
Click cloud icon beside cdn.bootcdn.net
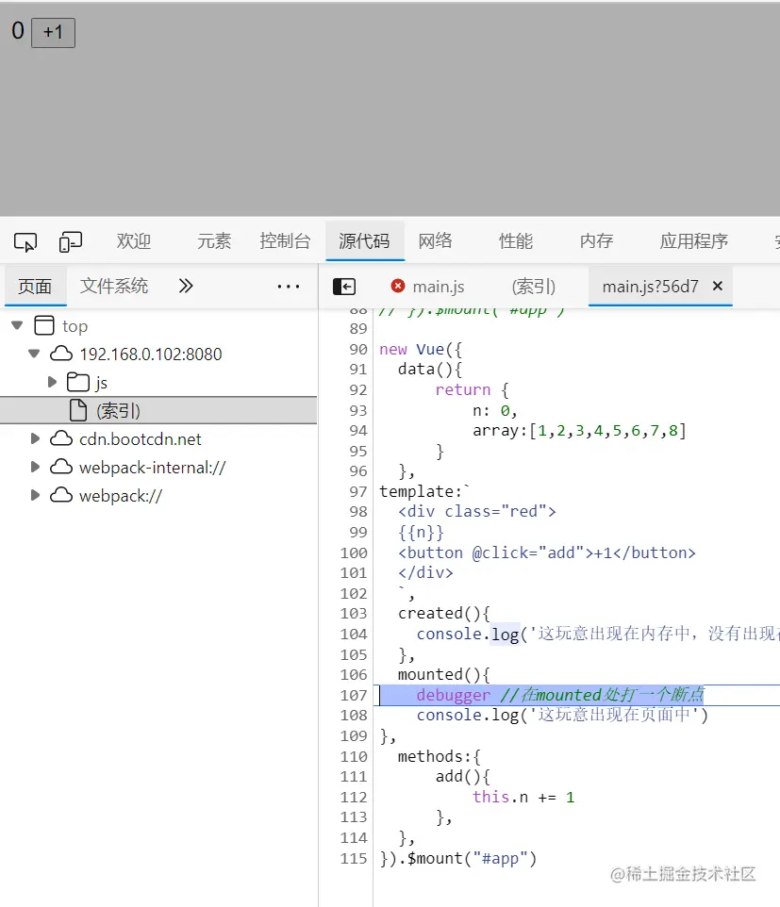tap(61, 438)
